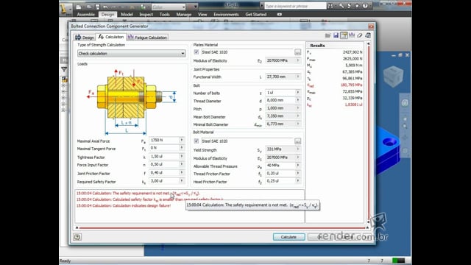This screenshot has height=265, width=471.
Task: Open the Assemble ribbon tab
Action: 85,15
